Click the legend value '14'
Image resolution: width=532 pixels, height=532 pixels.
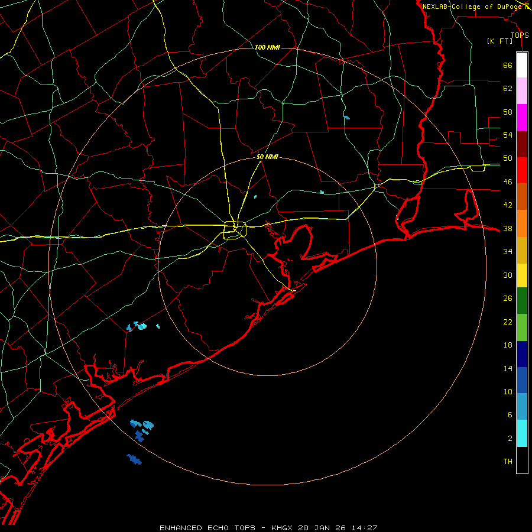[x=508, y=368]
